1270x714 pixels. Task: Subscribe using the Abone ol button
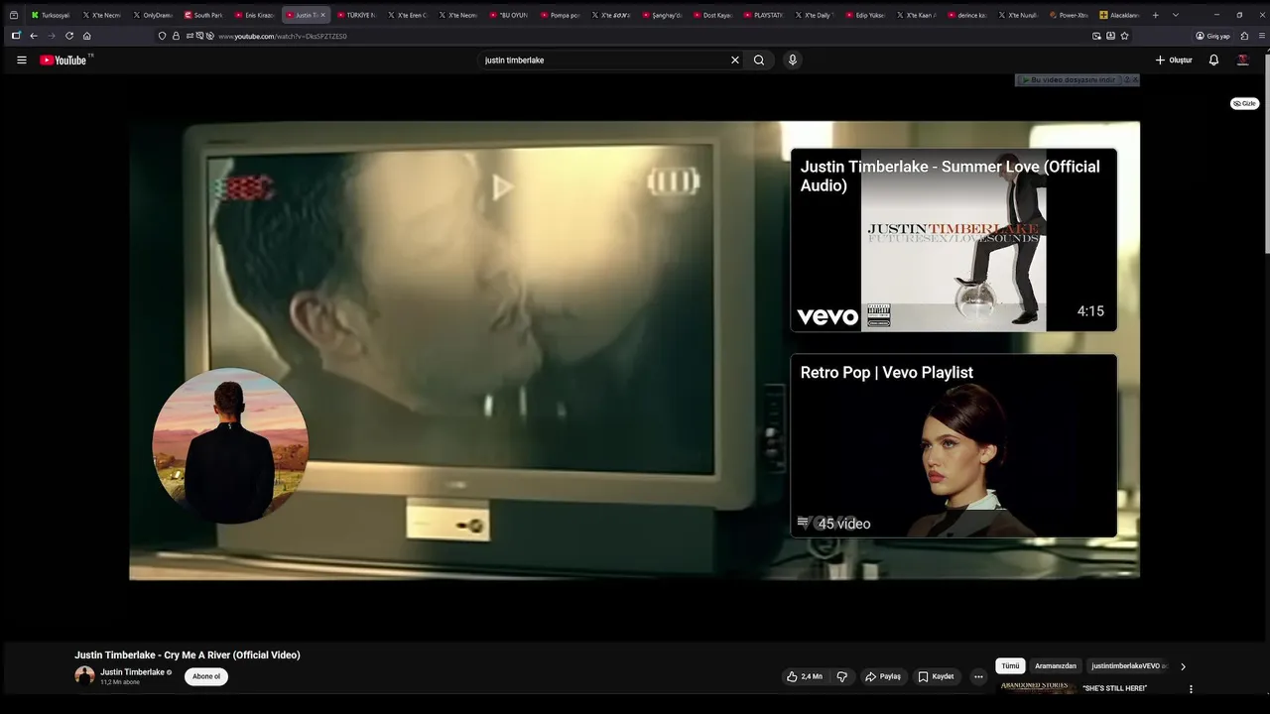[206, 676]
